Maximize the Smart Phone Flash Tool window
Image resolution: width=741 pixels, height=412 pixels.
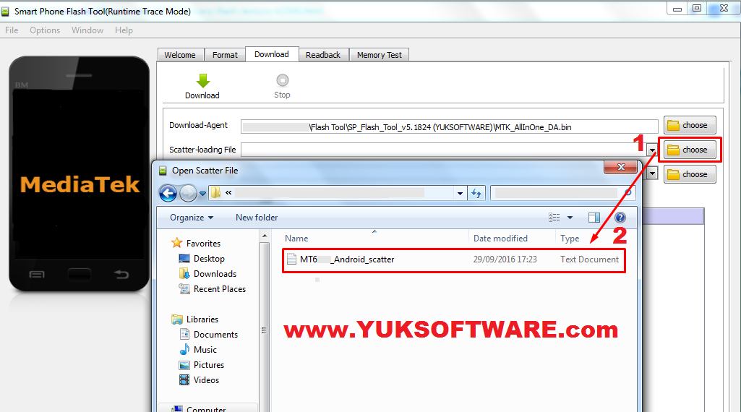coord(697,8)
